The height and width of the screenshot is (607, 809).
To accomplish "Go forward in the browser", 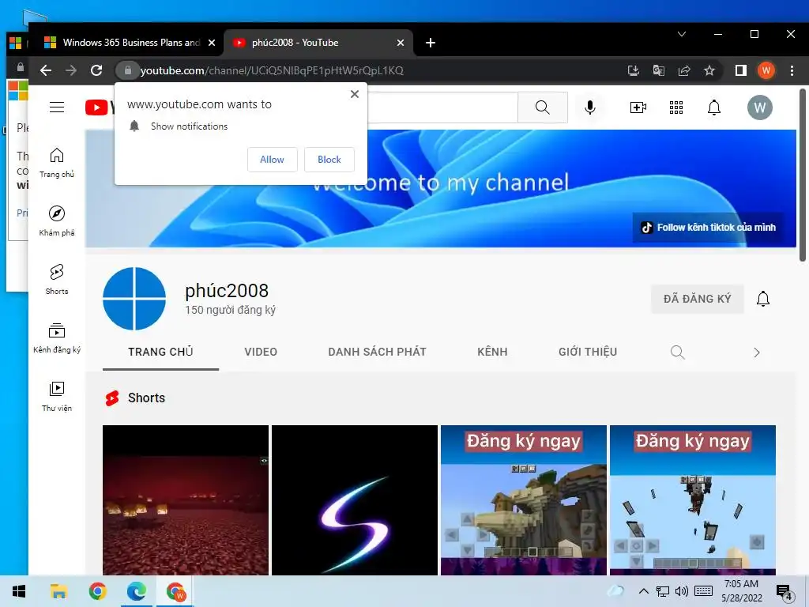I will pyautogui.click(x=71, y=70).
